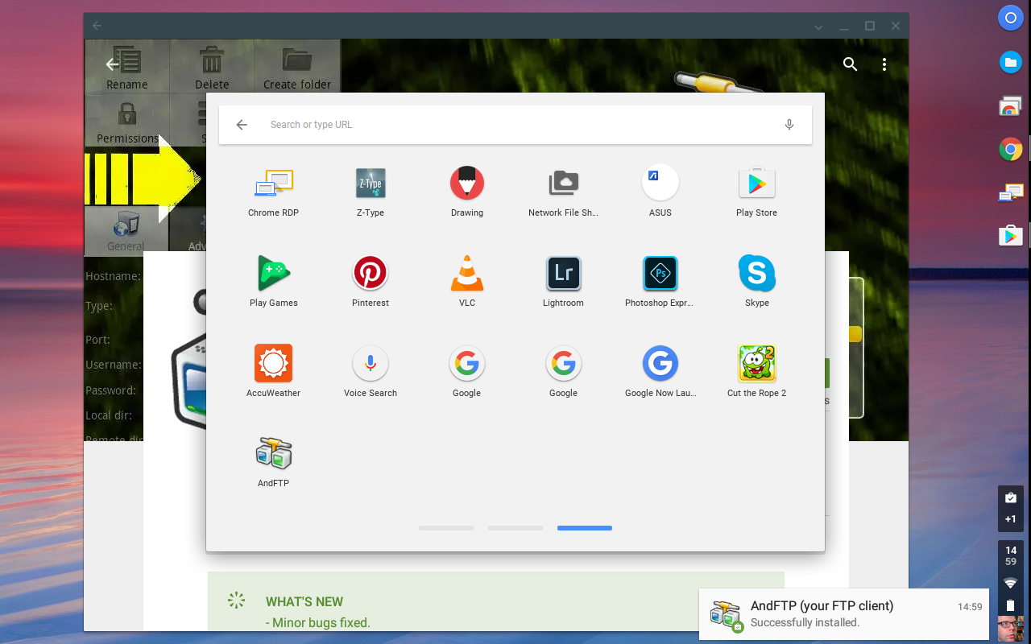The height and width of the screenshot is (644, 1031).
Task: Click General tab in AndFTP screenshot
Action: (x=126, y=231)
